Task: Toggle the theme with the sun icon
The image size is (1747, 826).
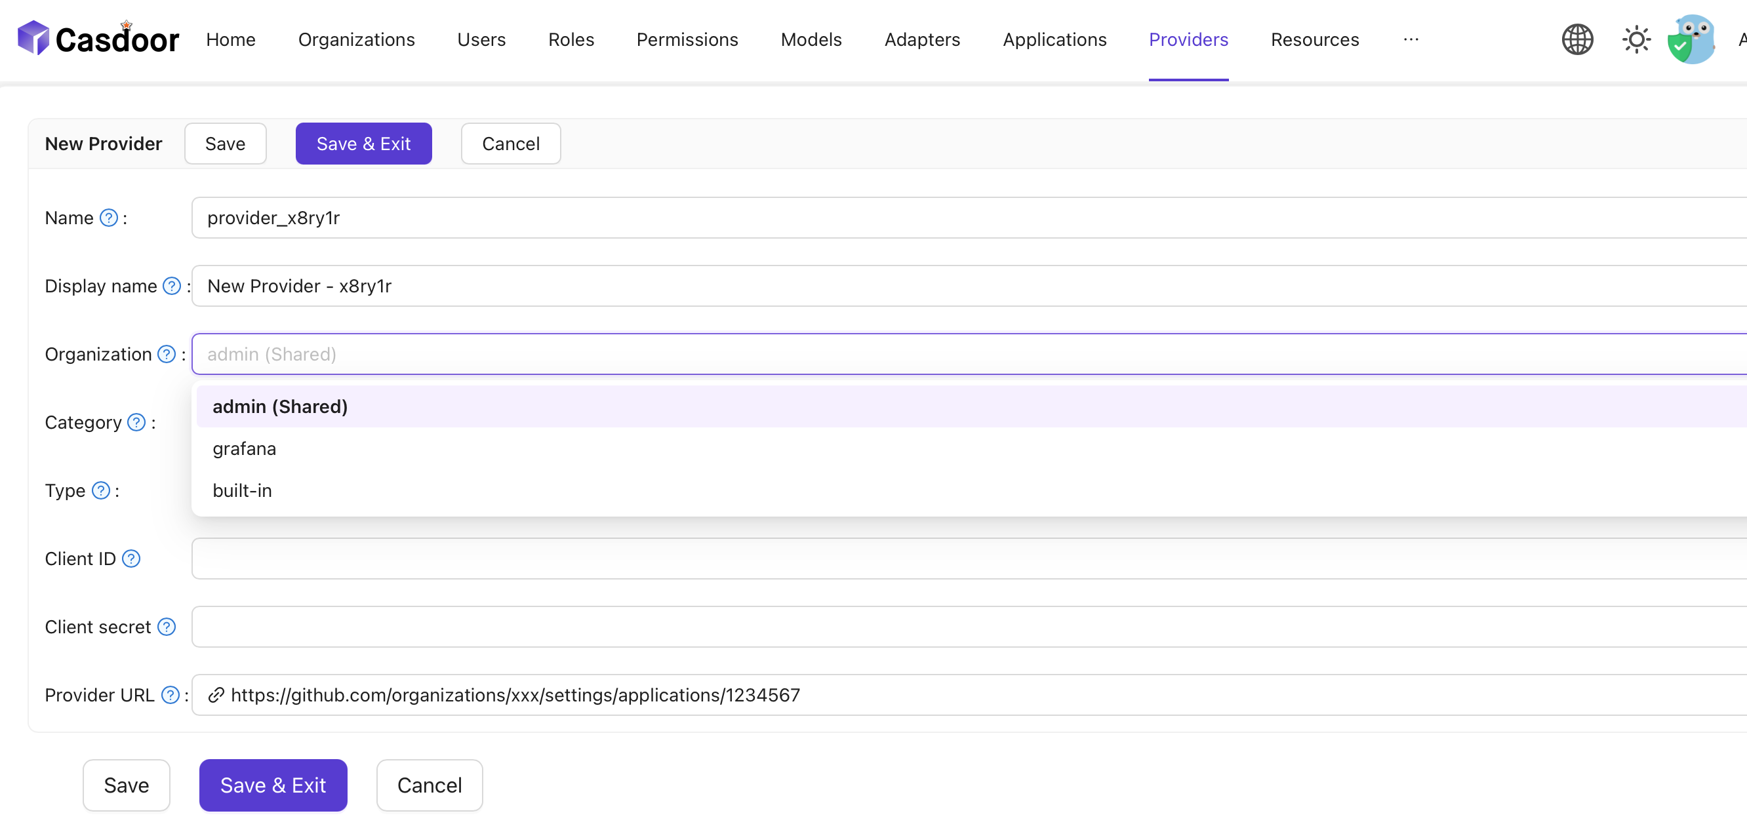Action: coord(1636,39)
